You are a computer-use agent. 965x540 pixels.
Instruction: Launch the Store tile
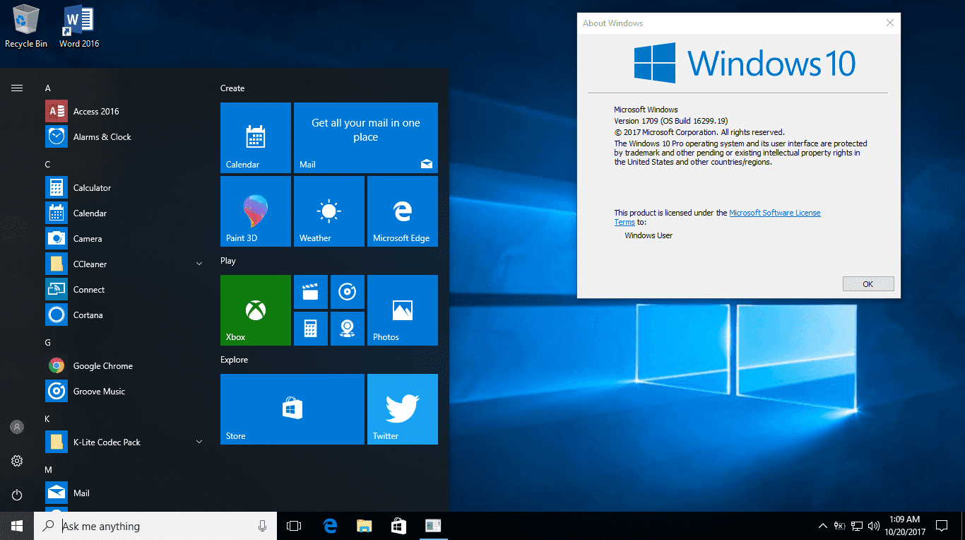tap(292, 409)
